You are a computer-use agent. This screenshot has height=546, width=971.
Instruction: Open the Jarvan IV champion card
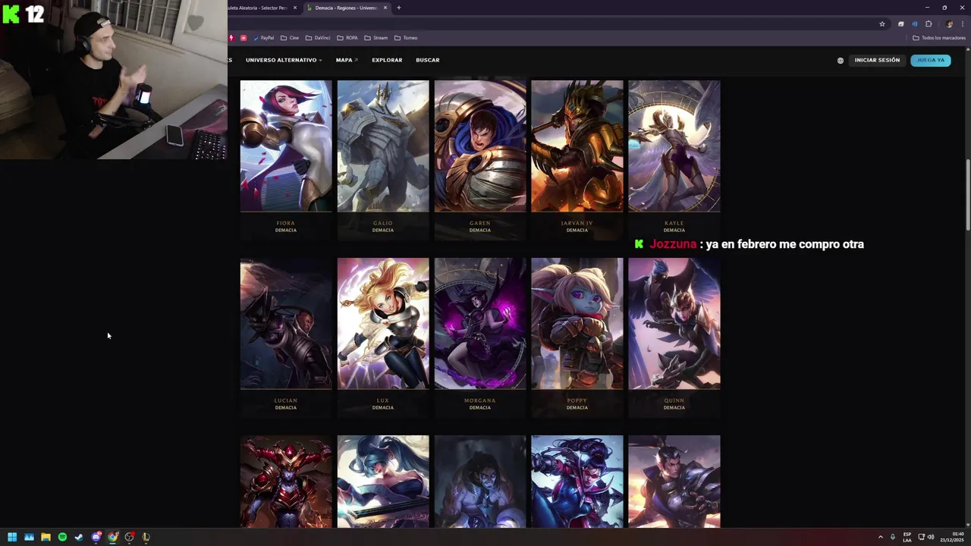click(x=577, y=160)
